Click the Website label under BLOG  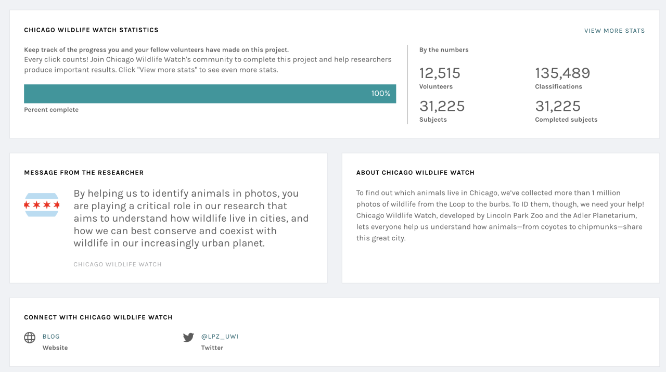pos(55,348)
